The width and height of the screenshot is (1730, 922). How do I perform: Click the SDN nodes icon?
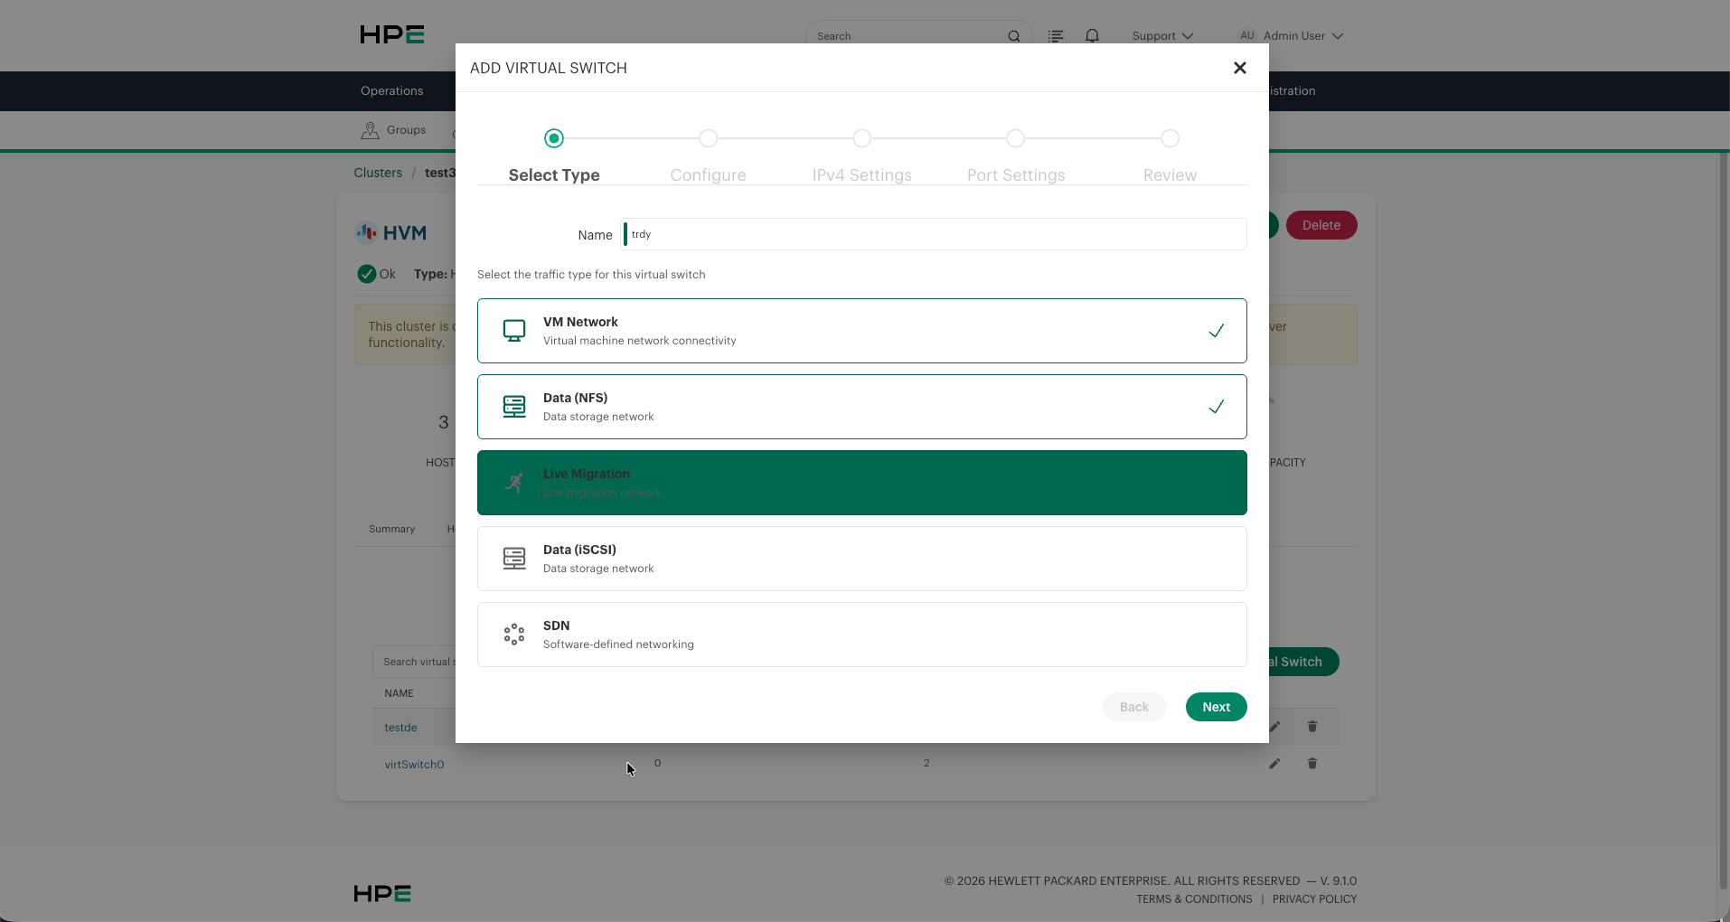pos(514,635)
